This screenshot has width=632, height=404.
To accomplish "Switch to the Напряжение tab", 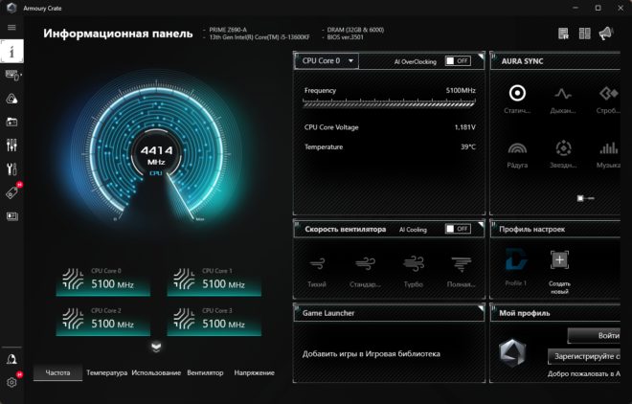I will [255, 372].
